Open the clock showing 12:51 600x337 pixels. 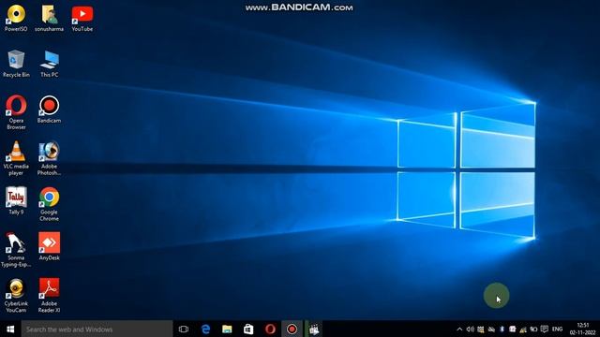[x=582, y=329]
